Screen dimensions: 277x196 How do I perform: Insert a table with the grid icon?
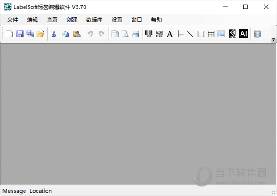click(x=211, y=34)
